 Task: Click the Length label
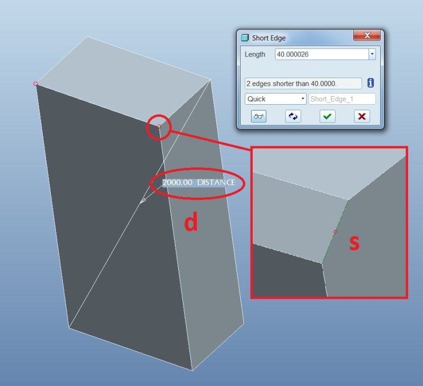[255, 54]
